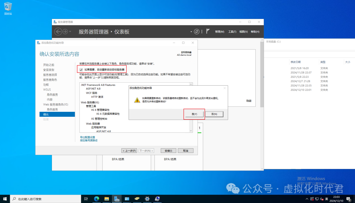Open the Action Center notifications icon
The image size is (355, 203).
pos(349,199)
